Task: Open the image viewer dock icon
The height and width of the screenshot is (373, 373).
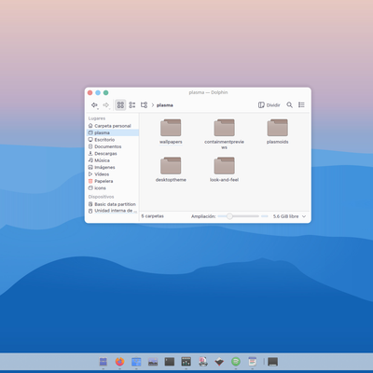Action: 153,362
